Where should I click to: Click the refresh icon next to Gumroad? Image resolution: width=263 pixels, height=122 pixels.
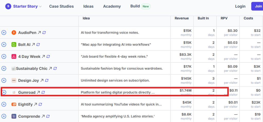pos(43,92)
